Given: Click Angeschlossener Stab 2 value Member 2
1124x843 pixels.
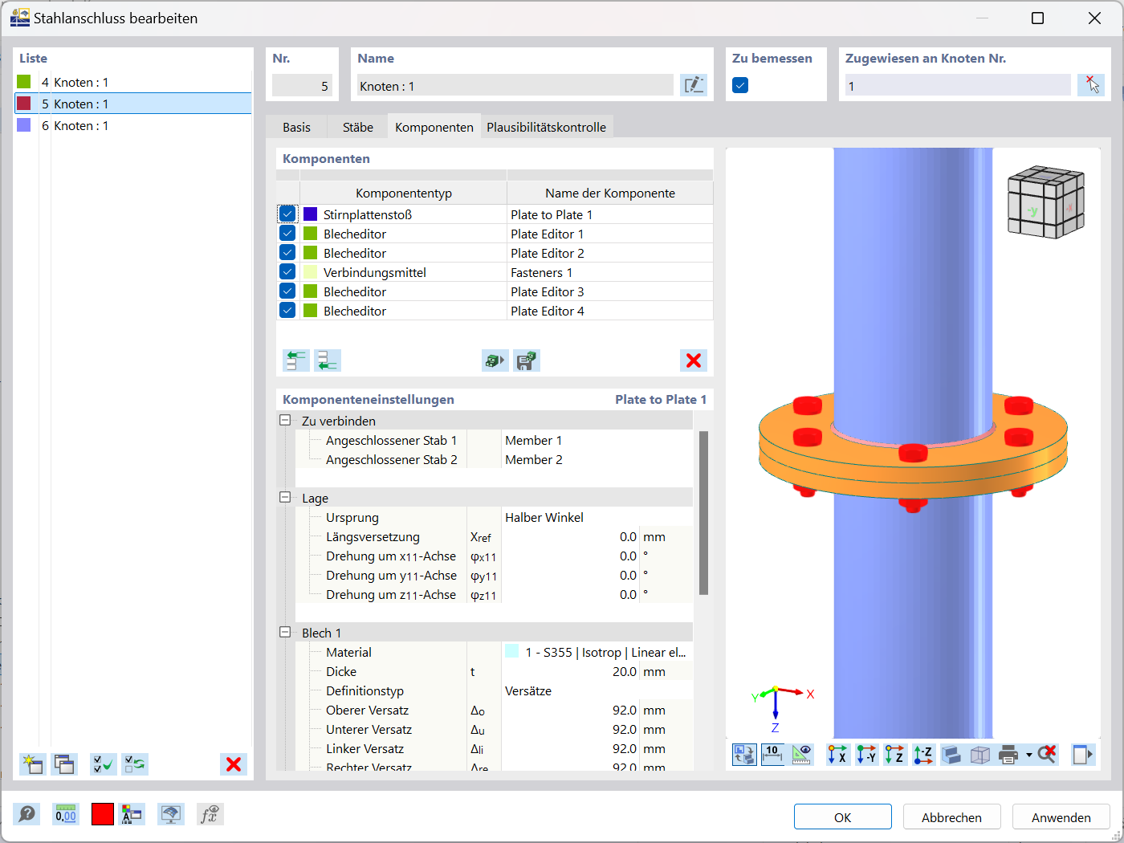Looking at the screenshot, I should point(534,460).
